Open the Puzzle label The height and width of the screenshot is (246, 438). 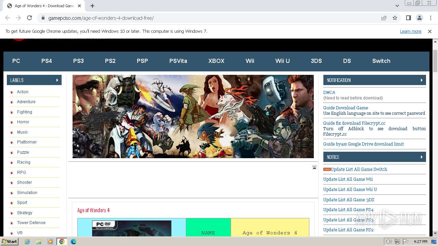pos(23,152)
